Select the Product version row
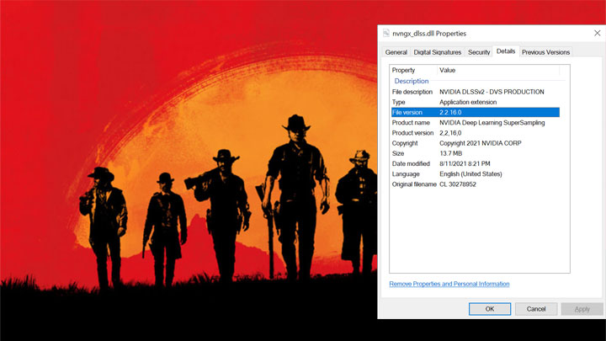Viewport: 606px width, 341px height. 476,133
